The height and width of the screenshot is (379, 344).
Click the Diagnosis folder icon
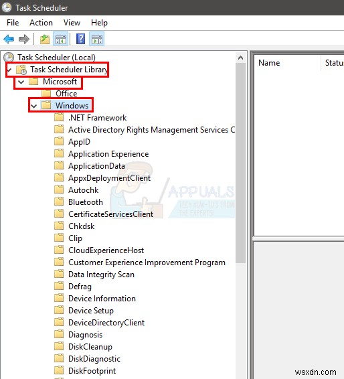pos(59,335)
